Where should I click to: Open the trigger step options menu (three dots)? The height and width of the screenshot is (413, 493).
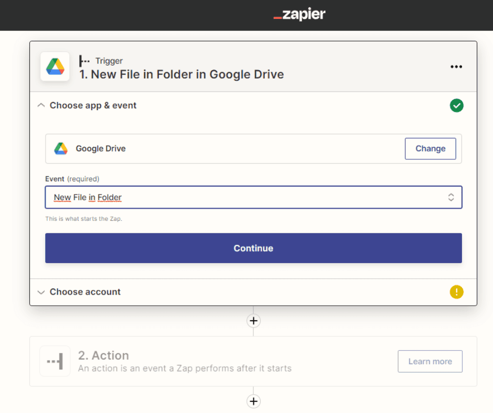click(x=456, y=67)
